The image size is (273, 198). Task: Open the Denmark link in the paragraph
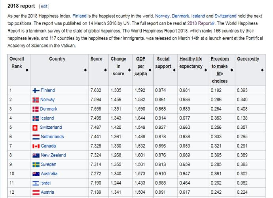[x=180, y=16]
